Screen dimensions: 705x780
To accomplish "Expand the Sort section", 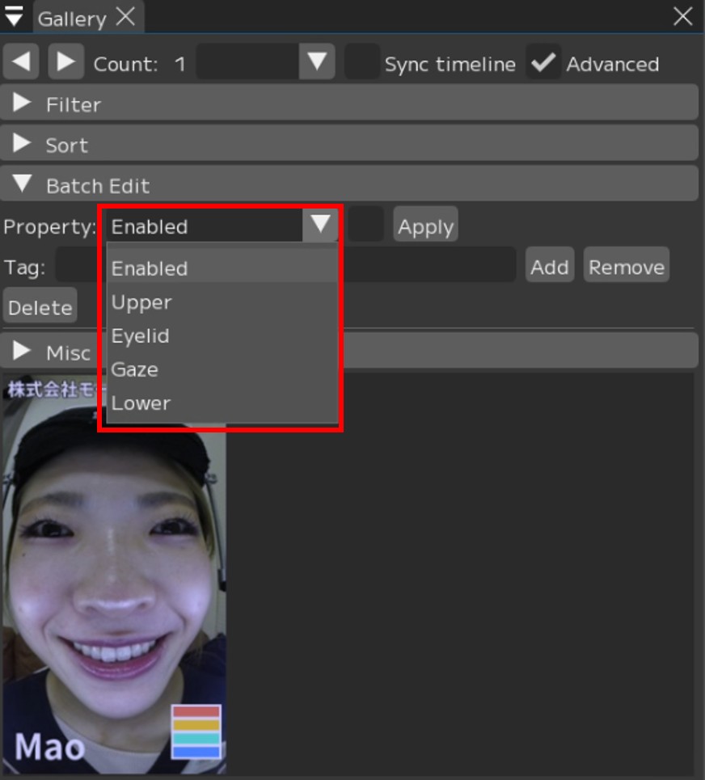I will coord(66,145).
